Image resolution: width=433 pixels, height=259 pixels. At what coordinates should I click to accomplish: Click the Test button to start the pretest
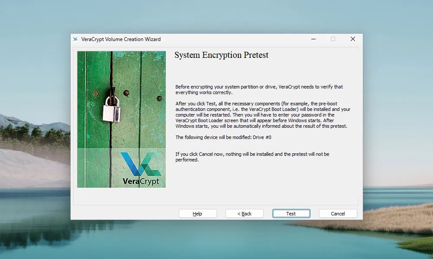291,213
